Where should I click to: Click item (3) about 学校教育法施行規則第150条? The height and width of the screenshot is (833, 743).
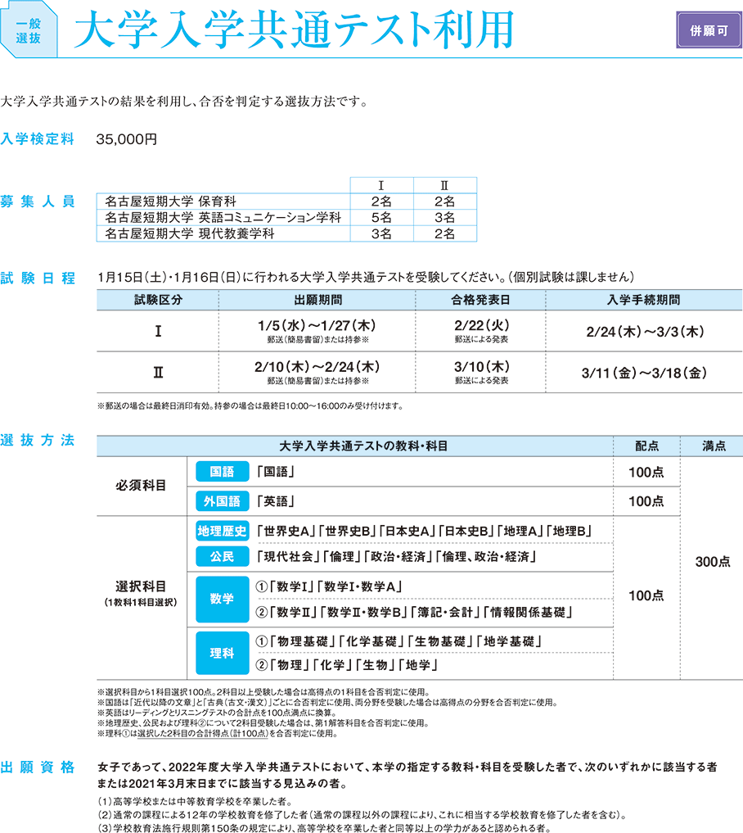click(324, 828)
